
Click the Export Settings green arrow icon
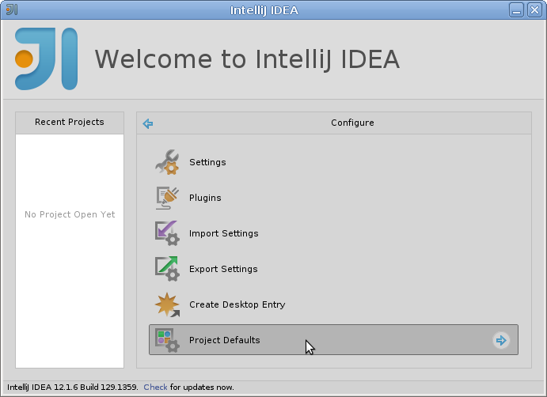167,269
